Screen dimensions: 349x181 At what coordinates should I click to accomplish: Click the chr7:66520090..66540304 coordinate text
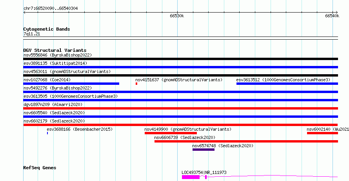coord(51,9)
